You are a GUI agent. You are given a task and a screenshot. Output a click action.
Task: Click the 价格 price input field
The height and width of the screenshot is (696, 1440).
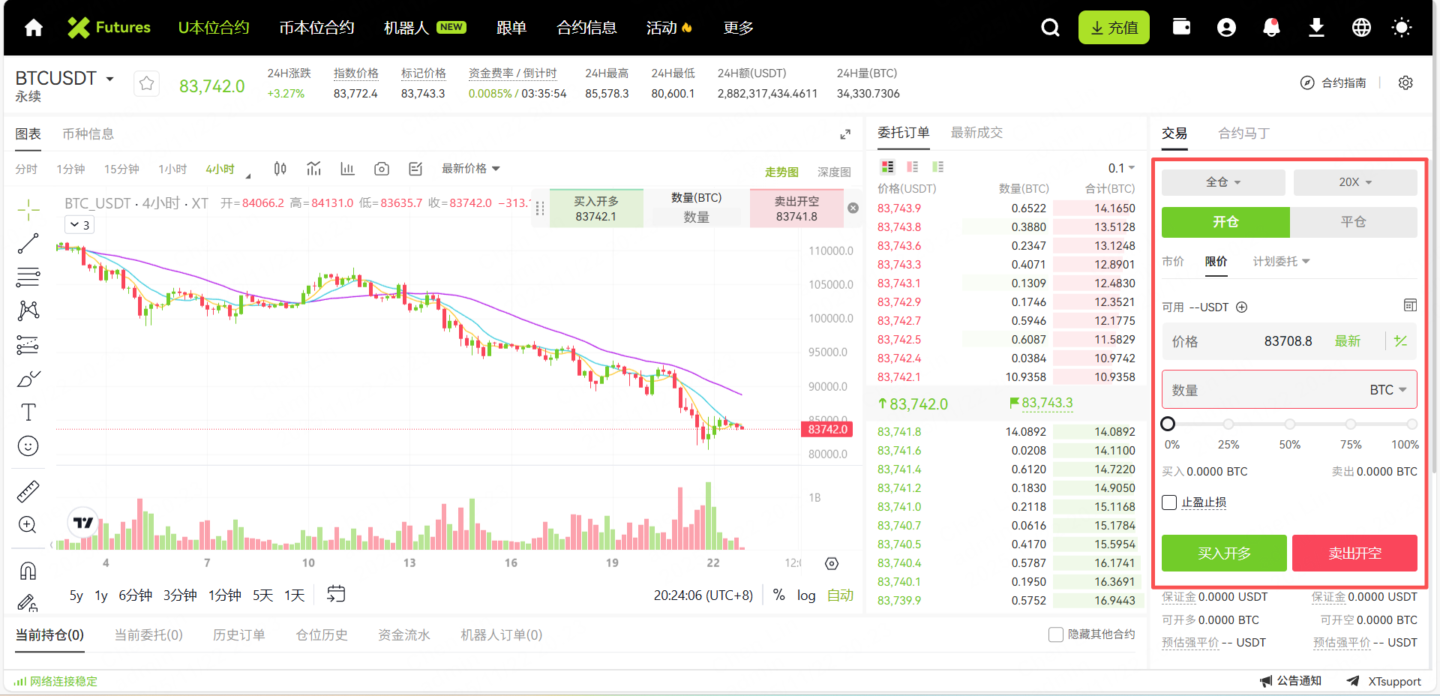click(1275, 340)
